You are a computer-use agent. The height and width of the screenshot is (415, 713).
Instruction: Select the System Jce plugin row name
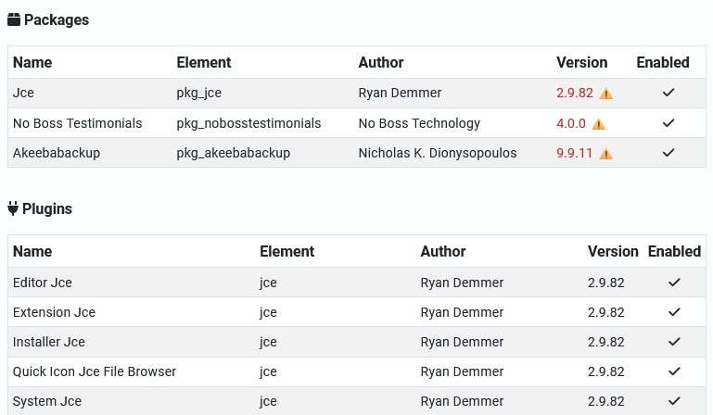[x=47, y=401]
